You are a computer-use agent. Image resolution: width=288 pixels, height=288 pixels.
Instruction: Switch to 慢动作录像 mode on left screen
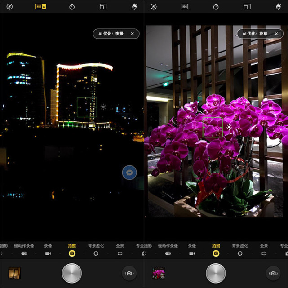click(24, 246)
